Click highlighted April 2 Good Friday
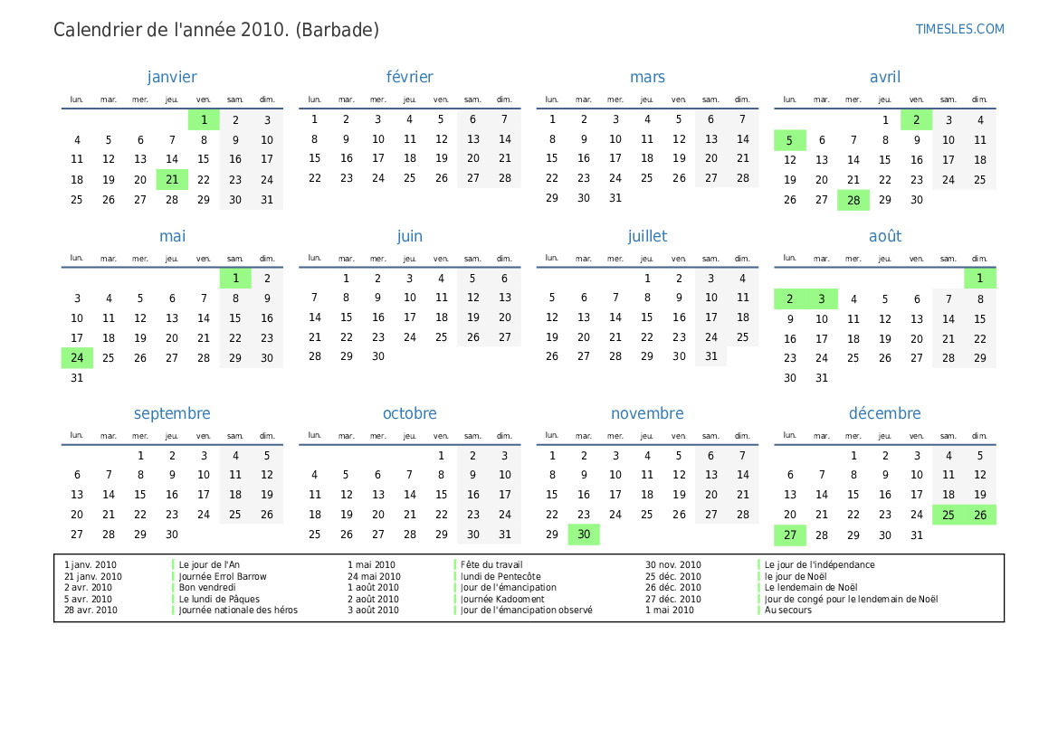Screen dimensions: 1058x748 916,120
